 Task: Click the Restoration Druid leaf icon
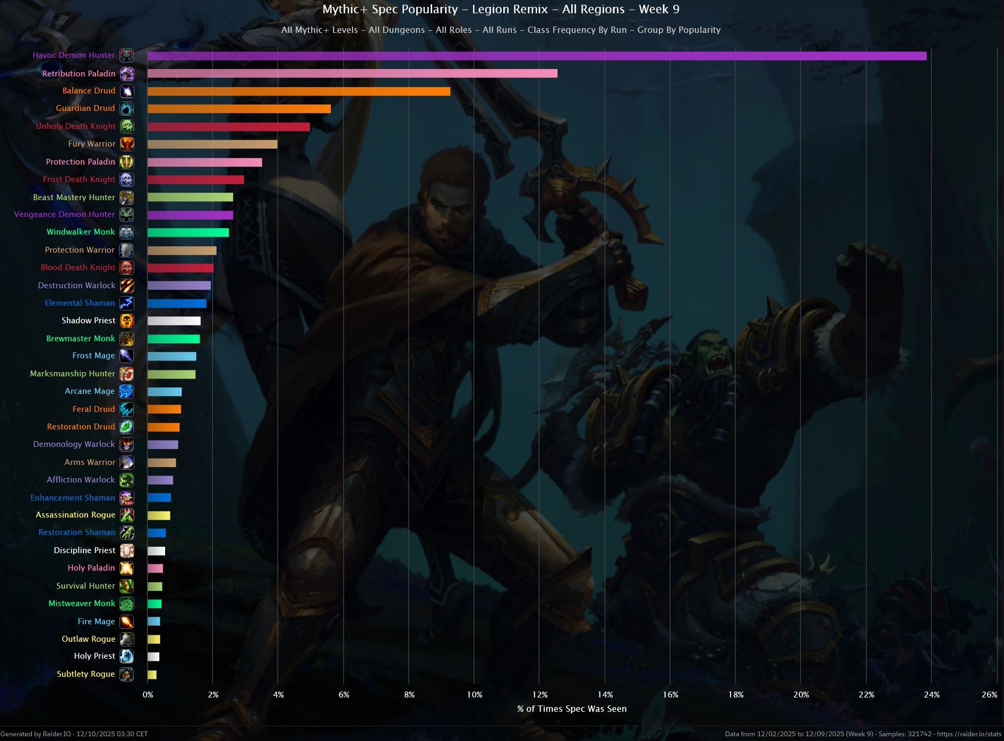point(126,427)
